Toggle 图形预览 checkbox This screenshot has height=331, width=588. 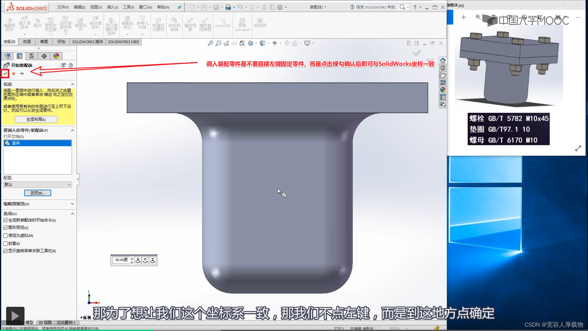click(x=5, y=228)
